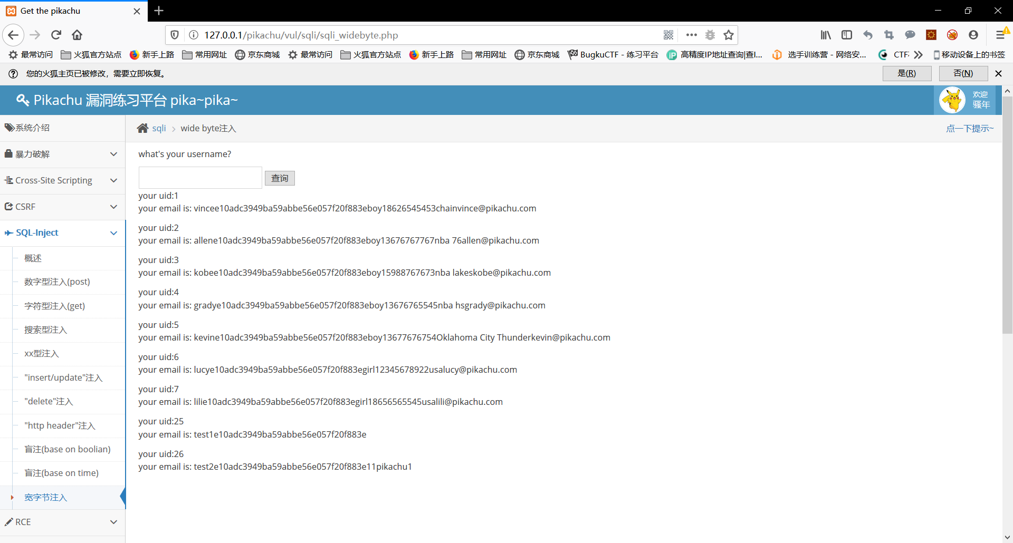Open the 概述 submenu item
Viewport: 1013px width, 543px height.
33,258
